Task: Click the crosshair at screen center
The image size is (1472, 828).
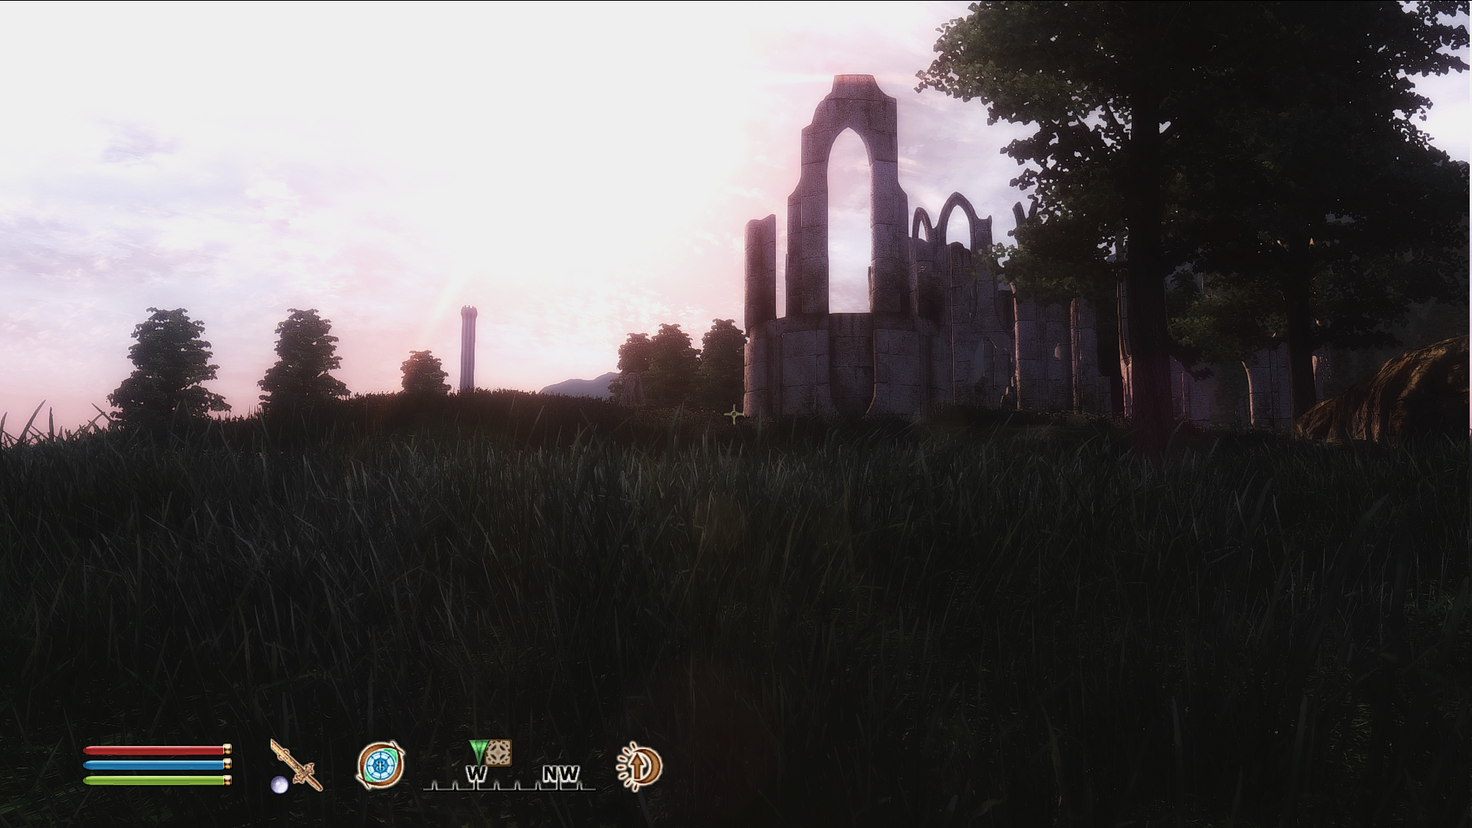Action: click(734, 415)
